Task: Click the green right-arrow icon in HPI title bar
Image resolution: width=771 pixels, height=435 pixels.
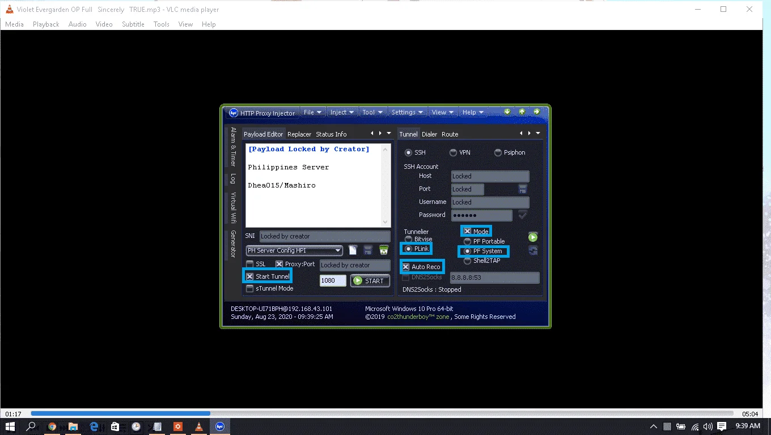Action: pyautogui.click(x=536, y=112)
